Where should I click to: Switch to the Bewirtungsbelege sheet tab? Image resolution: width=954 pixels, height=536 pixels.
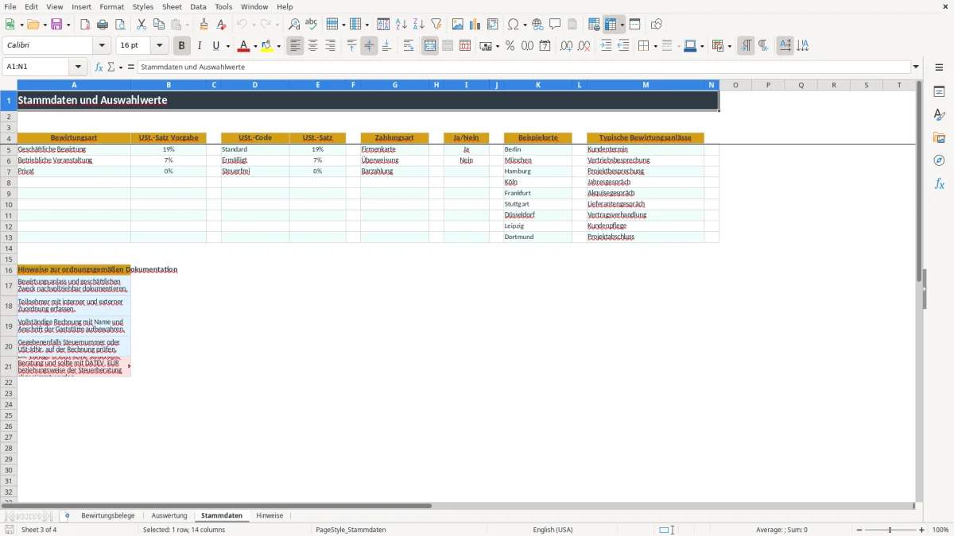[108, 516]
